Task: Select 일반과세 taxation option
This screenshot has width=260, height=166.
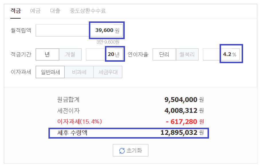Action: [x=50, y=72]
